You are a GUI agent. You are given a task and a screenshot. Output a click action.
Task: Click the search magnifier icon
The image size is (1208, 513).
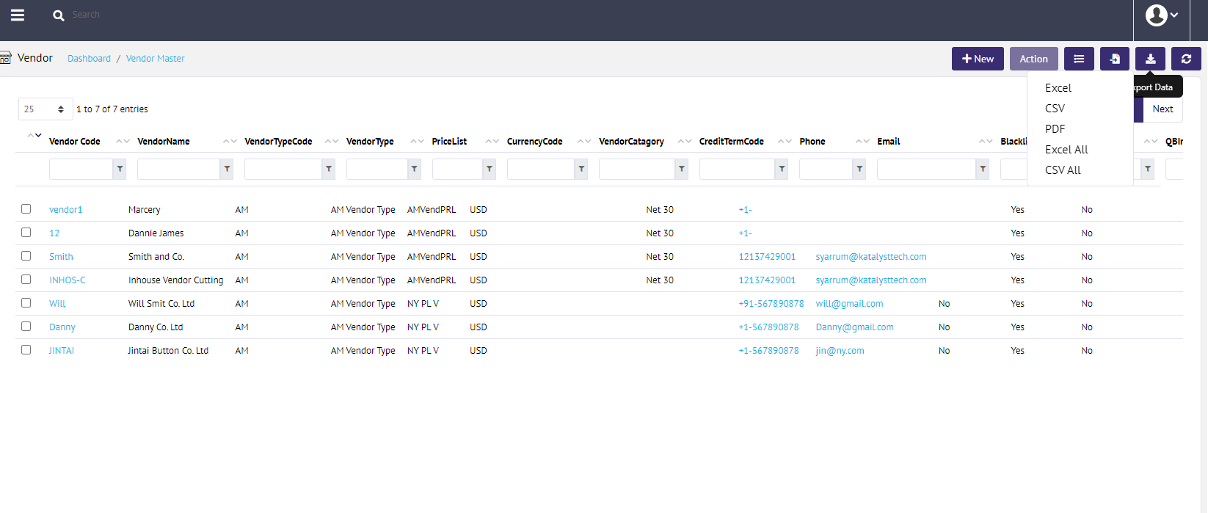[x=58, y=15]
